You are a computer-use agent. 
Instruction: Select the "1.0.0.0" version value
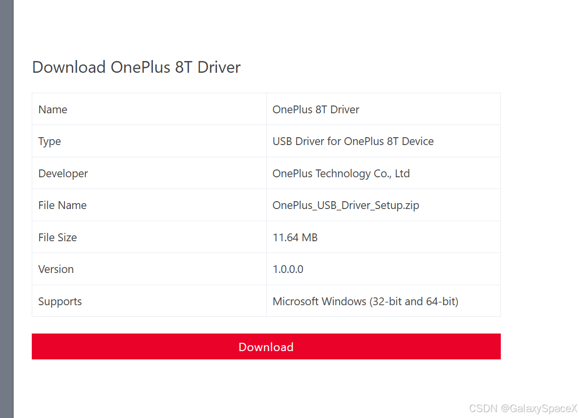tap(288, 270)
